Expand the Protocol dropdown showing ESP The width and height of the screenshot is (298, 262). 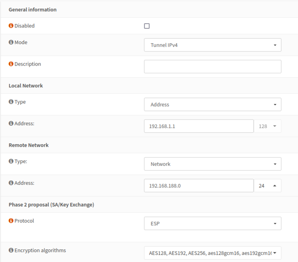pyautogui.click(x=212, y=223)
